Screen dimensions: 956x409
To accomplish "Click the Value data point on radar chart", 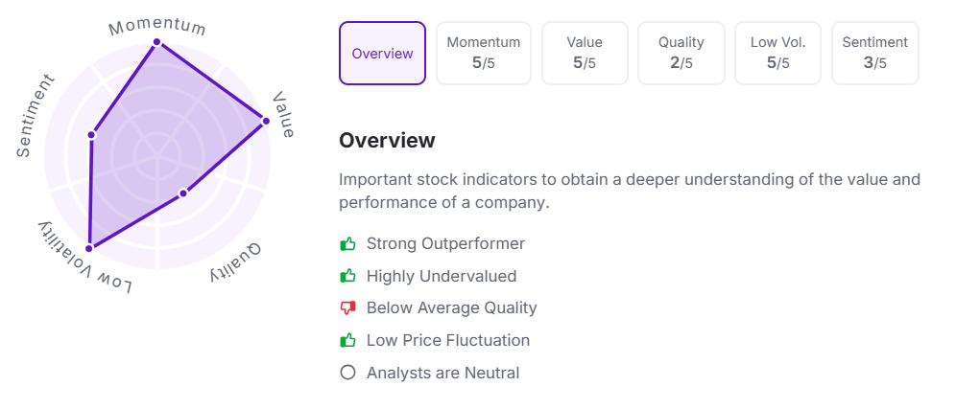I will (x=266, y=121).
